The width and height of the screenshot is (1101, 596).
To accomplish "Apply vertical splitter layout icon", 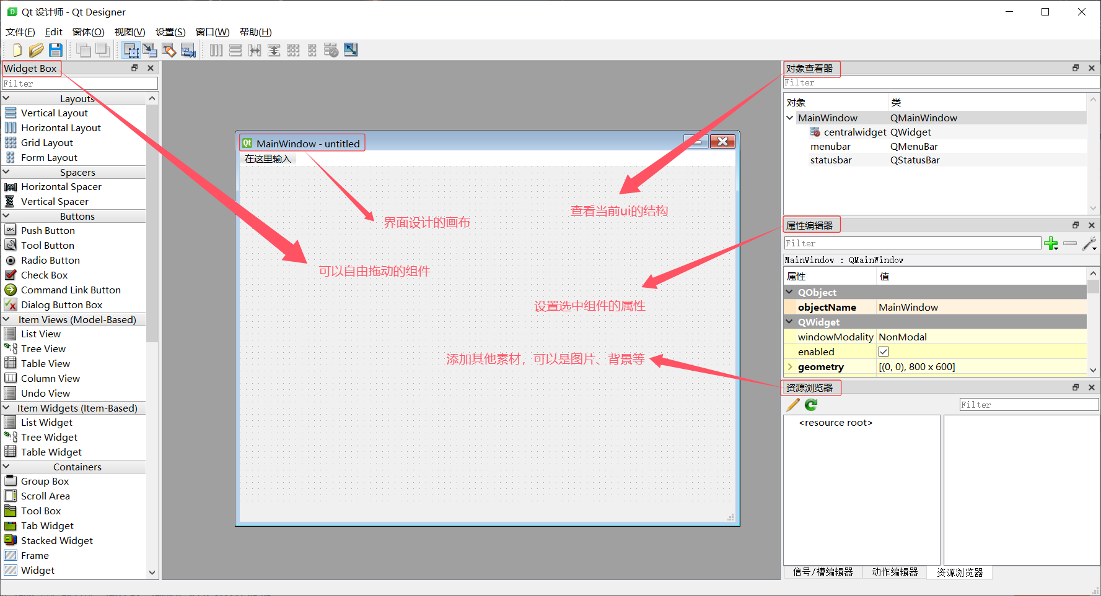I will point(274,50).
